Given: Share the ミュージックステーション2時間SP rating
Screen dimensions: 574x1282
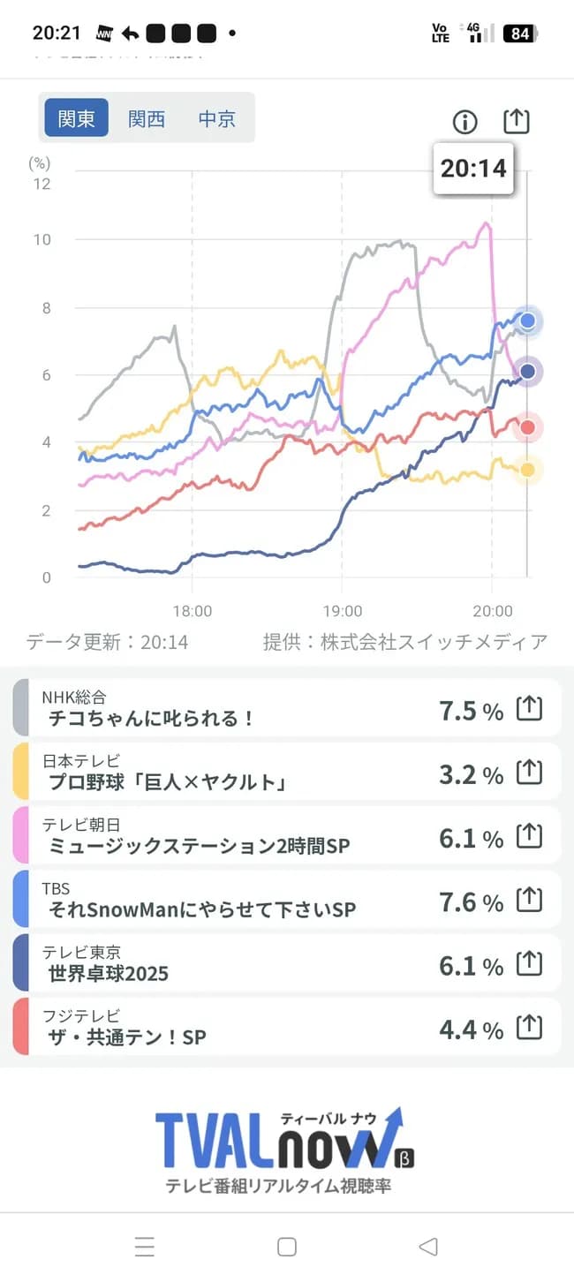Looking at the screenshot, I should 528,835.
